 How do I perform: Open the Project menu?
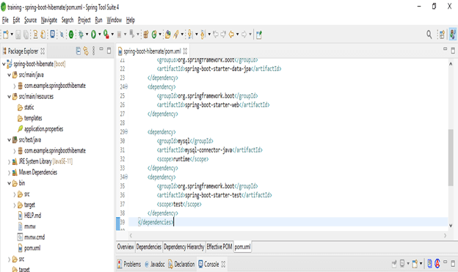point(84,20)
